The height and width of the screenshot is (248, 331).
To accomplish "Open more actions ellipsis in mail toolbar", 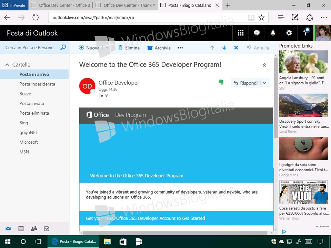I will pyautogui.click(x=180, y=48).
